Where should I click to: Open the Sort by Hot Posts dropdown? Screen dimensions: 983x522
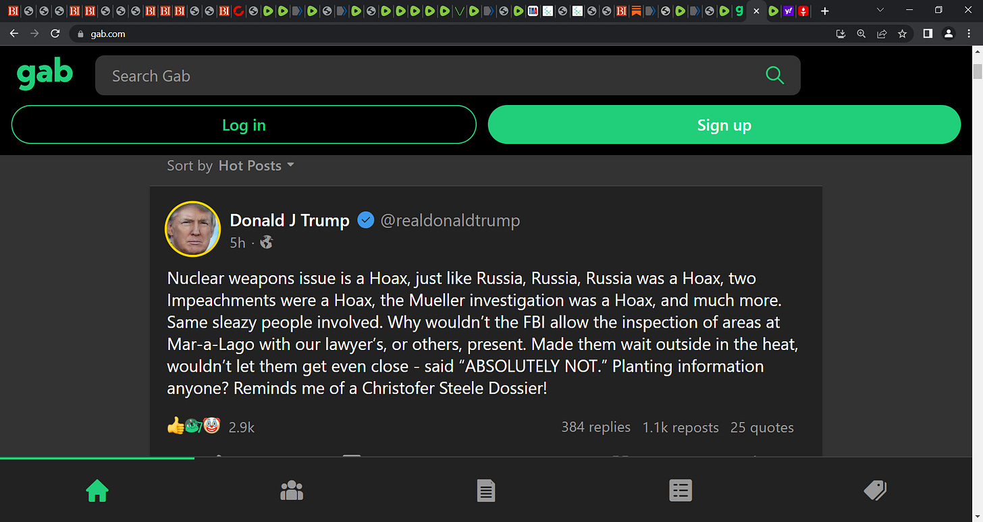(231, 165)
